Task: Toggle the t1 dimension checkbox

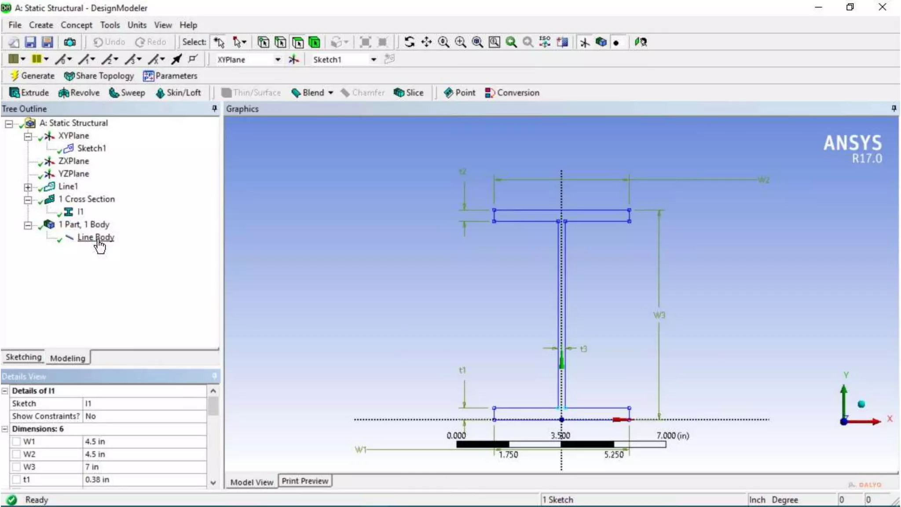Action: coord(17,479)
